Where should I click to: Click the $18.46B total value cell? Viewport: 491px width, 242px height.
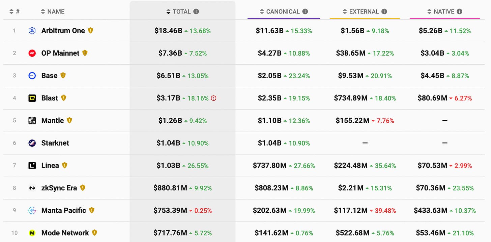(x=168, y=31)
